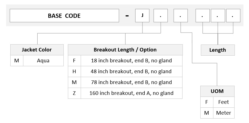
Task: Select the Aqua jacket color cell
Action: (43, 61)
